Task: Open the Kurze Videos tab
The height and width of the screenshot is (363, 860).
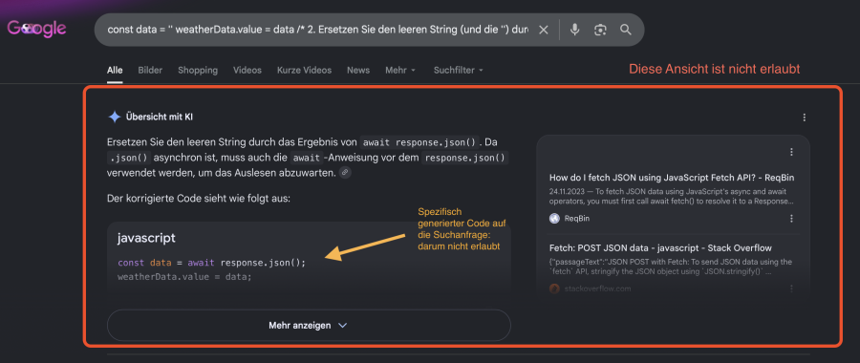Action: [305, 70]
